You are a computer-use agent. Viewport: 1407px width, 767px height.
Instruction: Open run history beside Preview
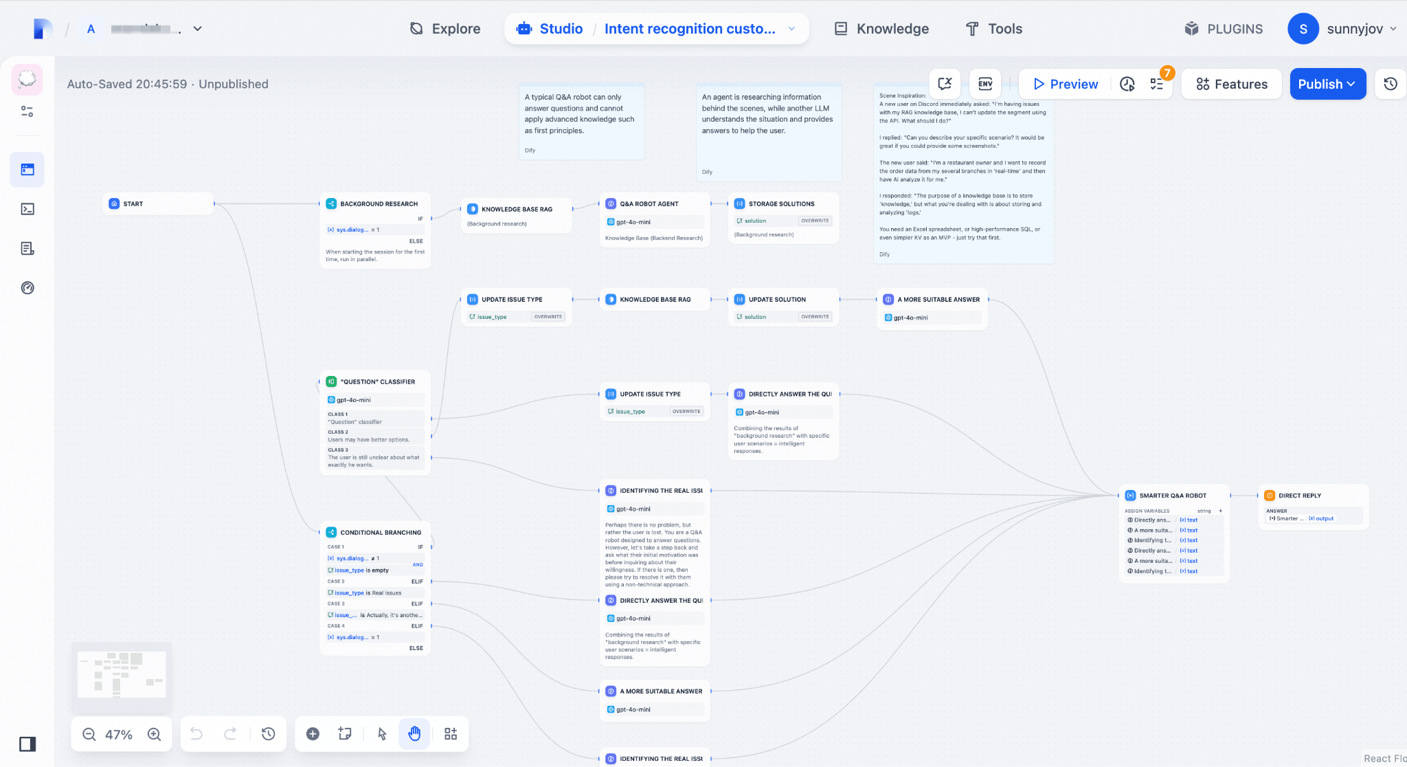pos(1127,84)
